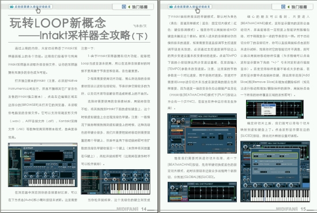The width and height of the screenshot is (317, 213).
Task: Select the 独门秘籍 section label on page 15
Action: (299, 7)
